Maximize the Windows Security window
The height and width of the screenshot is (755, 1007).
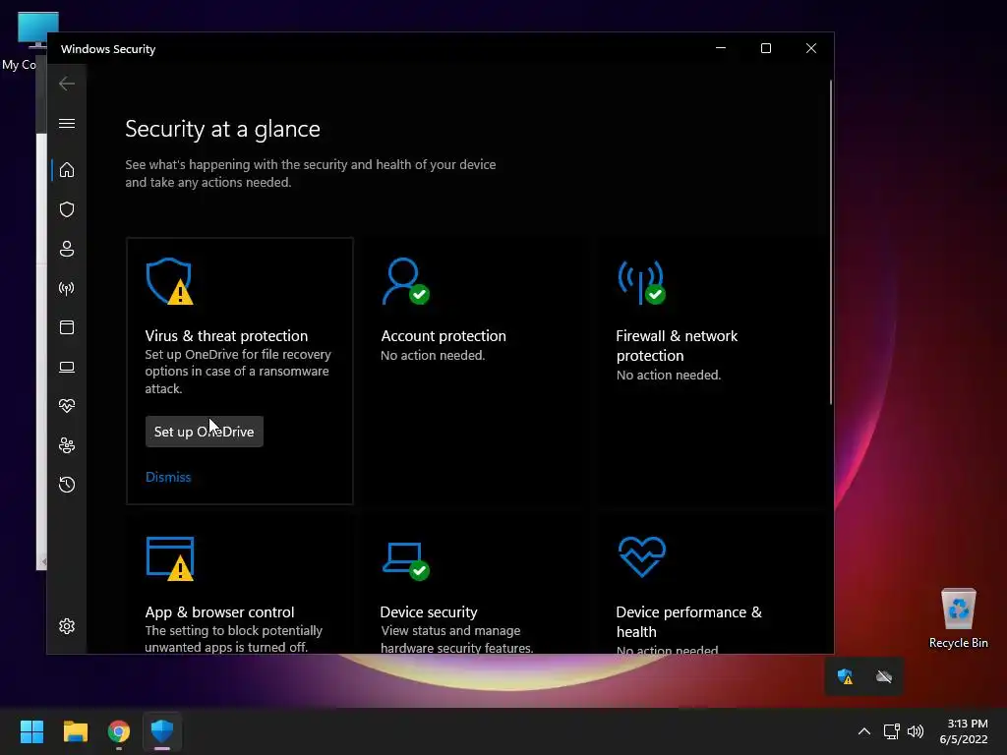pyautogui.click(x=765, y=48)
